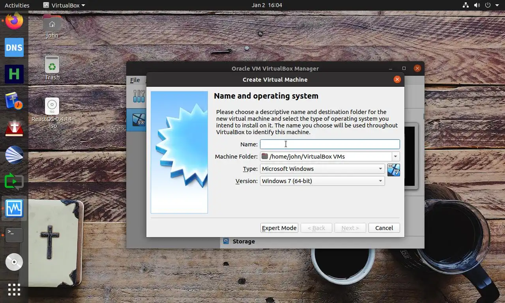Maximize the VirtualBox Manager window

click(x=404, y=68)
